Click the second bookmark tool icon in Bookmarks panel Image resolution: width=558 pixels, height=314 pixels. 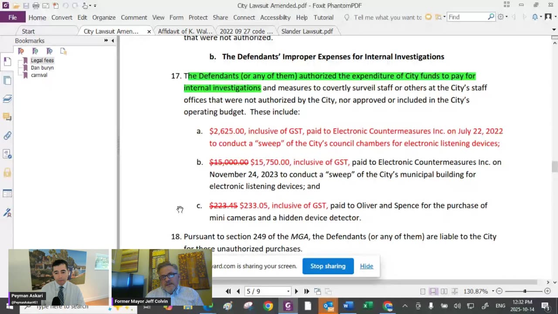[x=35, y=51]
